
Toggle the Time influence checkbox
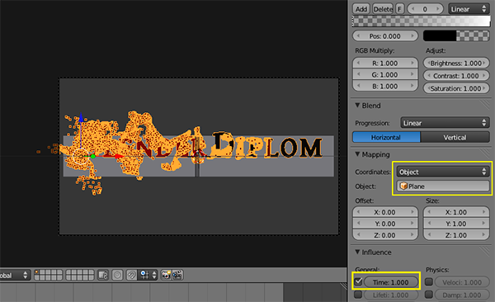click(358, 281)
